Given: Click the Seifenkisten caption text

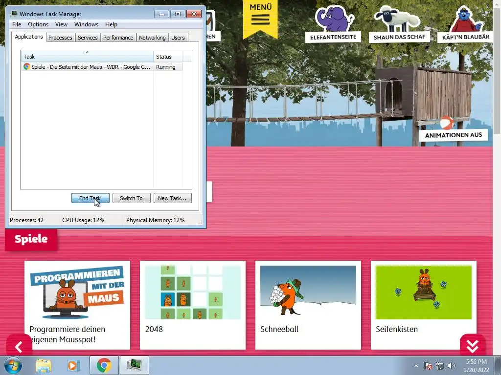Looking at the screenshot, I should [397, 329].
